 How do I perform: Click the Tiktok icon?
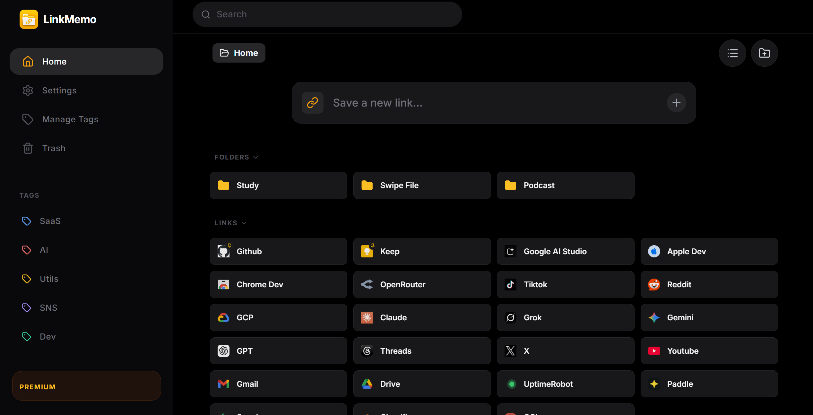[510, 285]
